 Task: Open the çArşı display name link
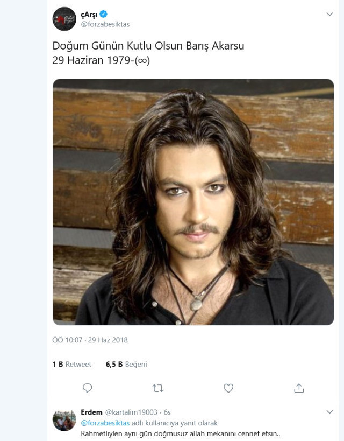click(x=89, y=14)
